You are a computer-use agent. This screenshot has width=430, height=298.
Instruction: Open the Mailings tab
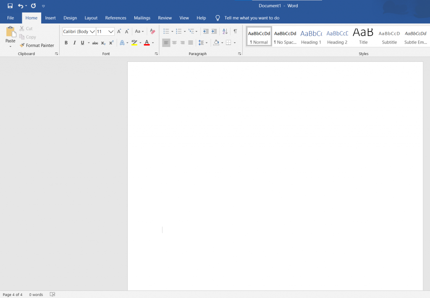pos(142,18)
